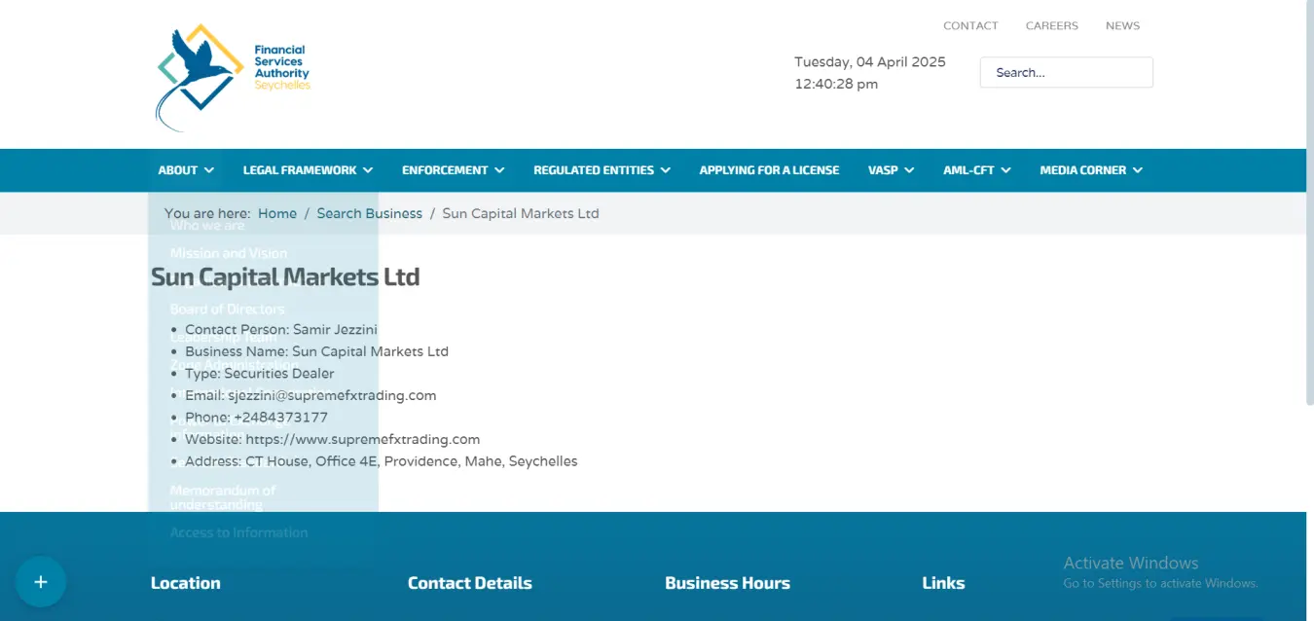Expand the ABOUT menu chevron
This screenshot has width=1314, height=621.
click(209, 170)
